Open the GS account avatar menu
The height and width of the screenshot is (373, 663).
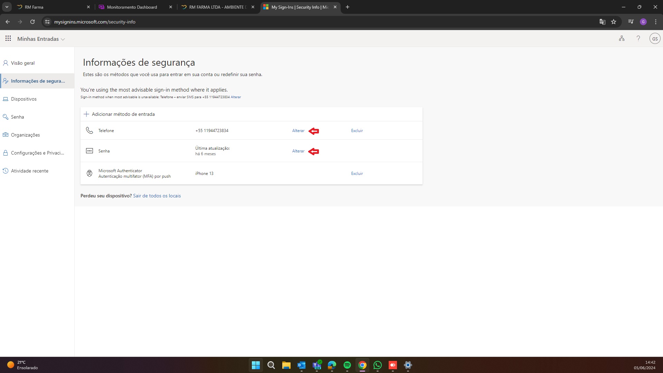[654, 38]
